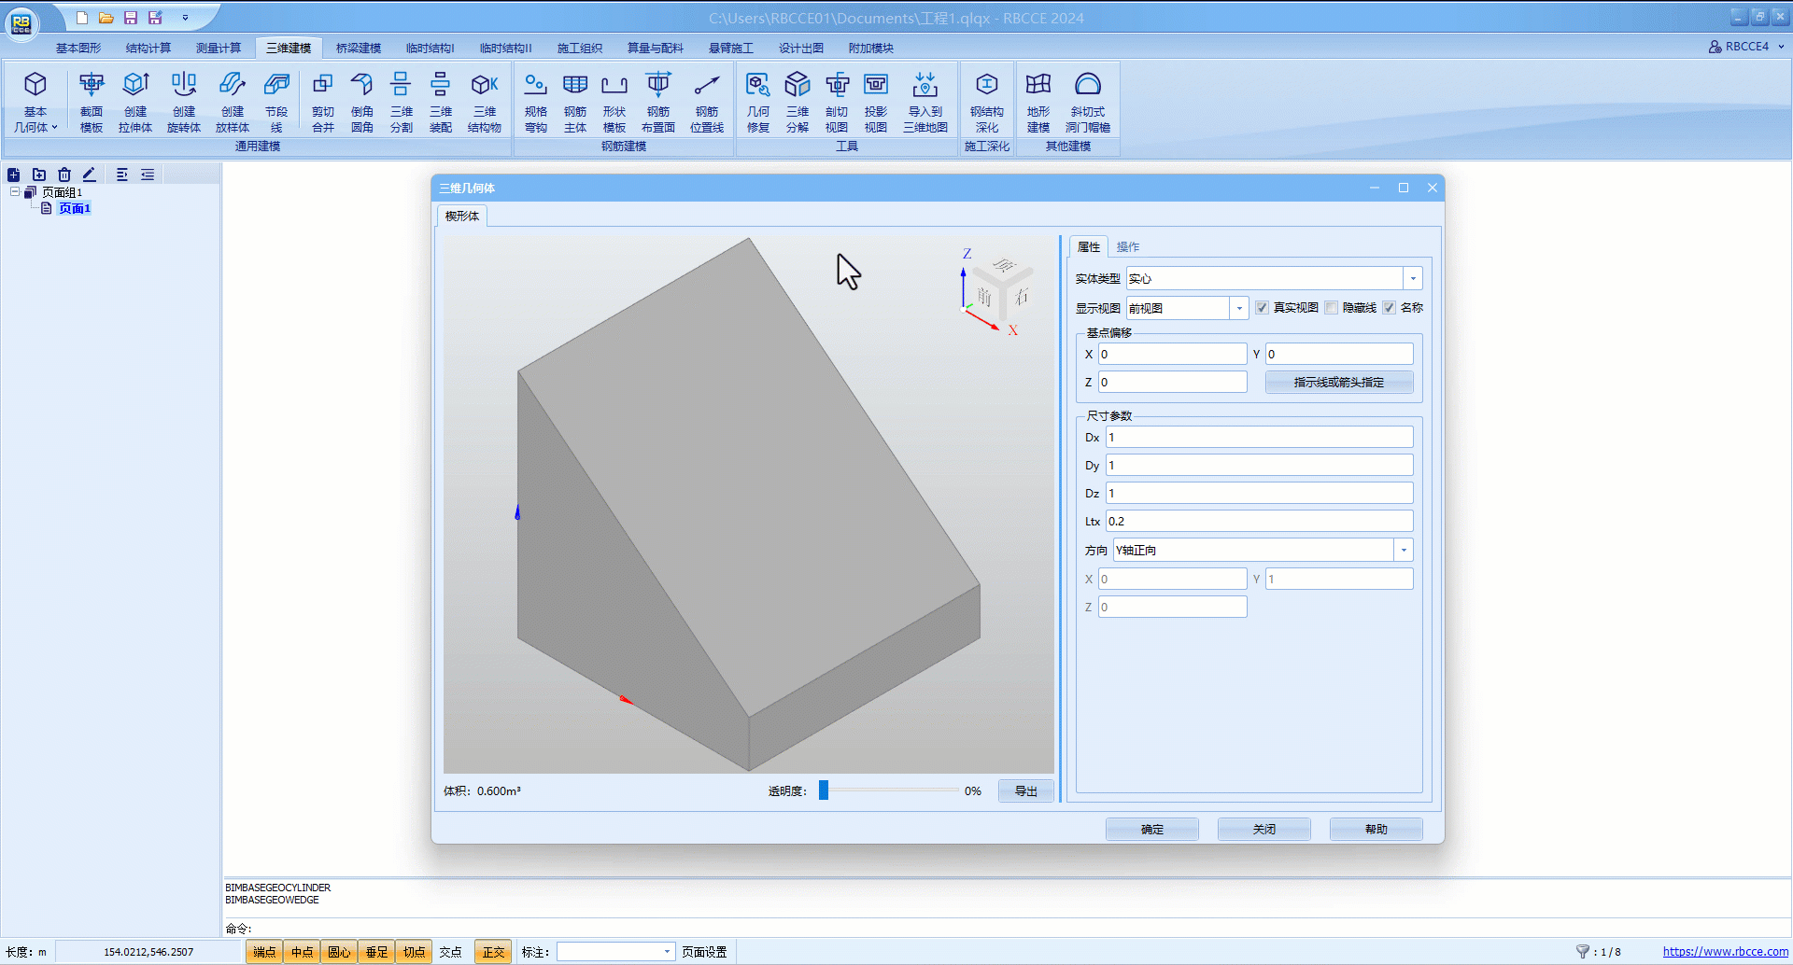Open the 桥梁建模 ribbon tab
Image resolution: width=1793 pixels, height=965 pixels.
[x=359, y=49]
